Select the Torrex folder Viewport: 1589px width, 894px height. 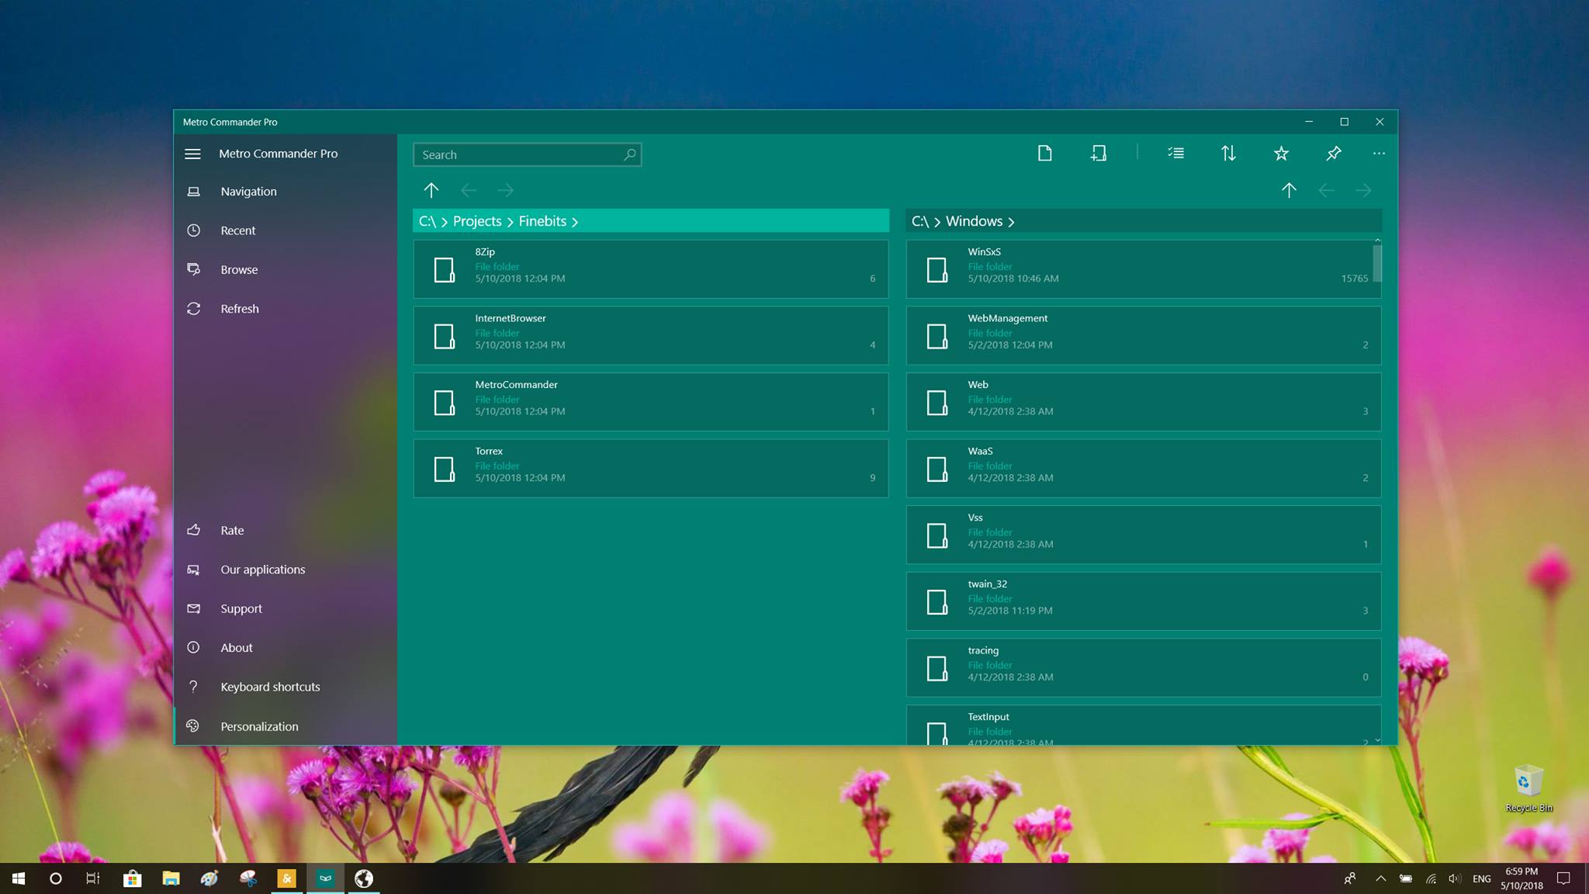651,468
